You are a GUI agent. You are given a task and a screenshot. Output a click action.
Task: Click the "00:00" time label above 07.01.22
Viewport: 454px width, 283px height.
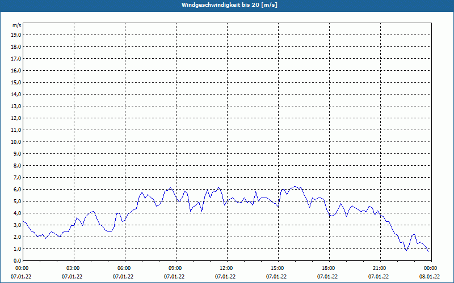22,268
